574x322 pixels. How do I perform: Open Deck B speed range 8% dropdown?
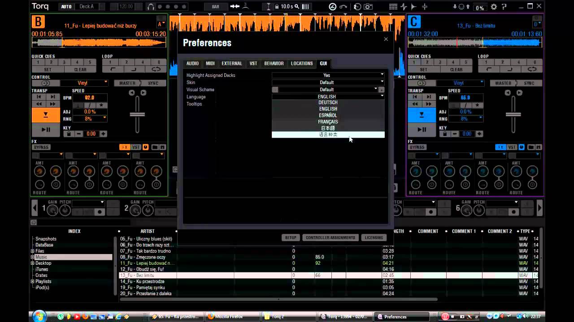[x=90, y=119]
